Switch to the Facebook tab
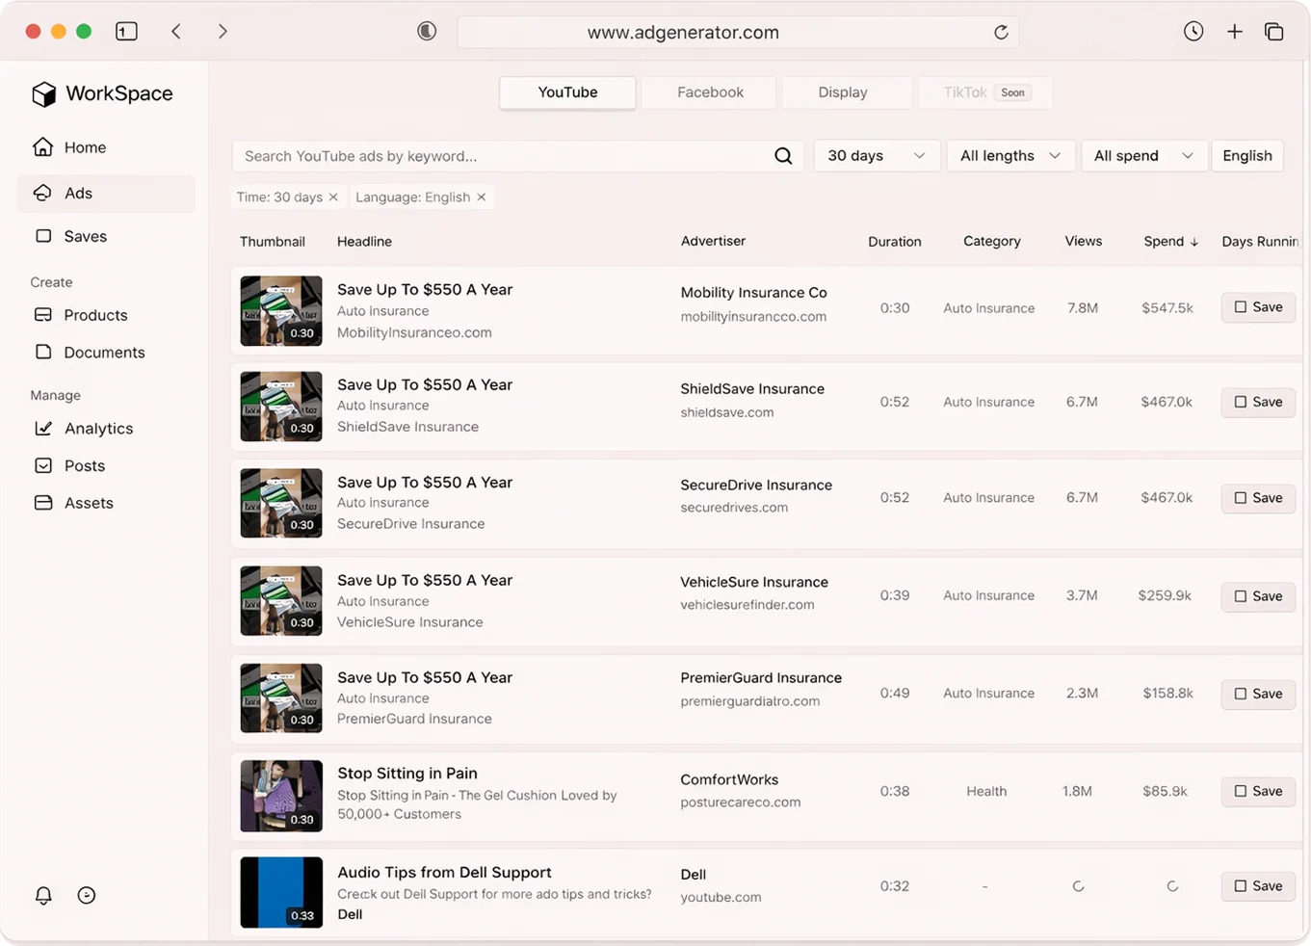This screenshot has width=1311, height=946. click(x=710, y=92)
